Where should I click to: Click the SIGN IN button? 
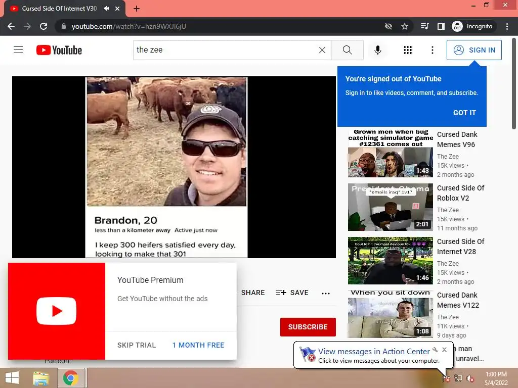(474, 50)
